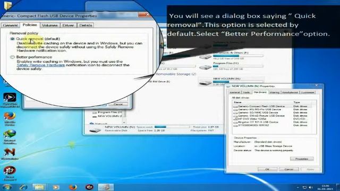
Task: Click OK in NEW VOLUMN Properties
Action: click(x=267, y=169)
